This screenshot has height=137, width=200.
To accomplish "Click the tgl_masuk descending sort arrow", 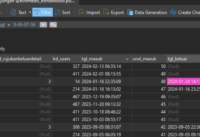I will click(x=127, y=59).
